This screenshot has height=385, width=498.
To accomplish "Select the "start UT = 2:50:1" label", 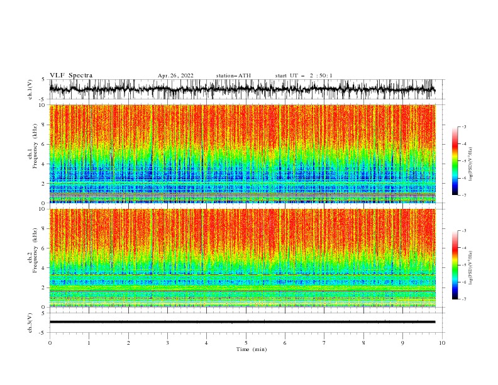I will point(304,75).
